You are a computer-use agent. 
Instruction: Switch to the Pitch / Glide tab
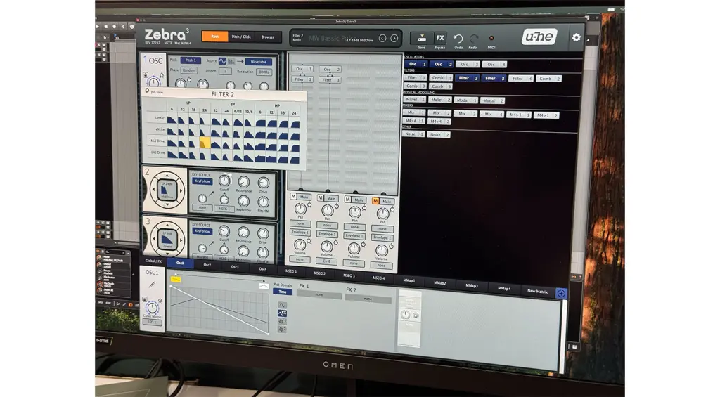coord(241,37)
